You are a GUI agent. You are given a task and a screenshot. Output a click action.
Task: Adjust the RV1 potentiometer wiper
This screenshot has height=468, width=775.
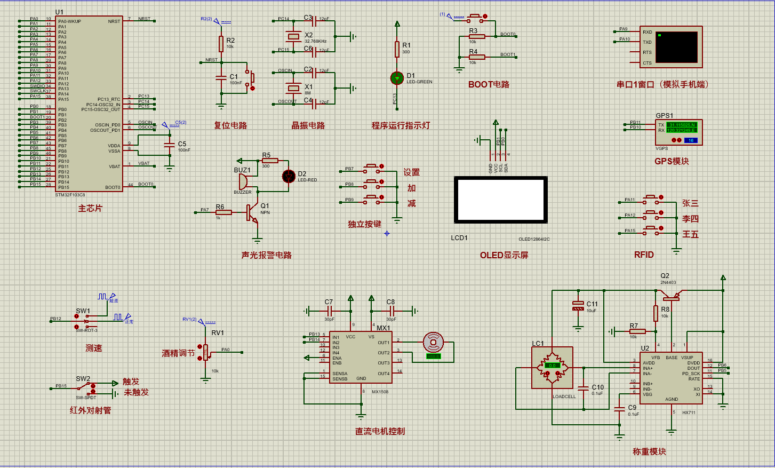pyautogui.click(x=205, y=352)
